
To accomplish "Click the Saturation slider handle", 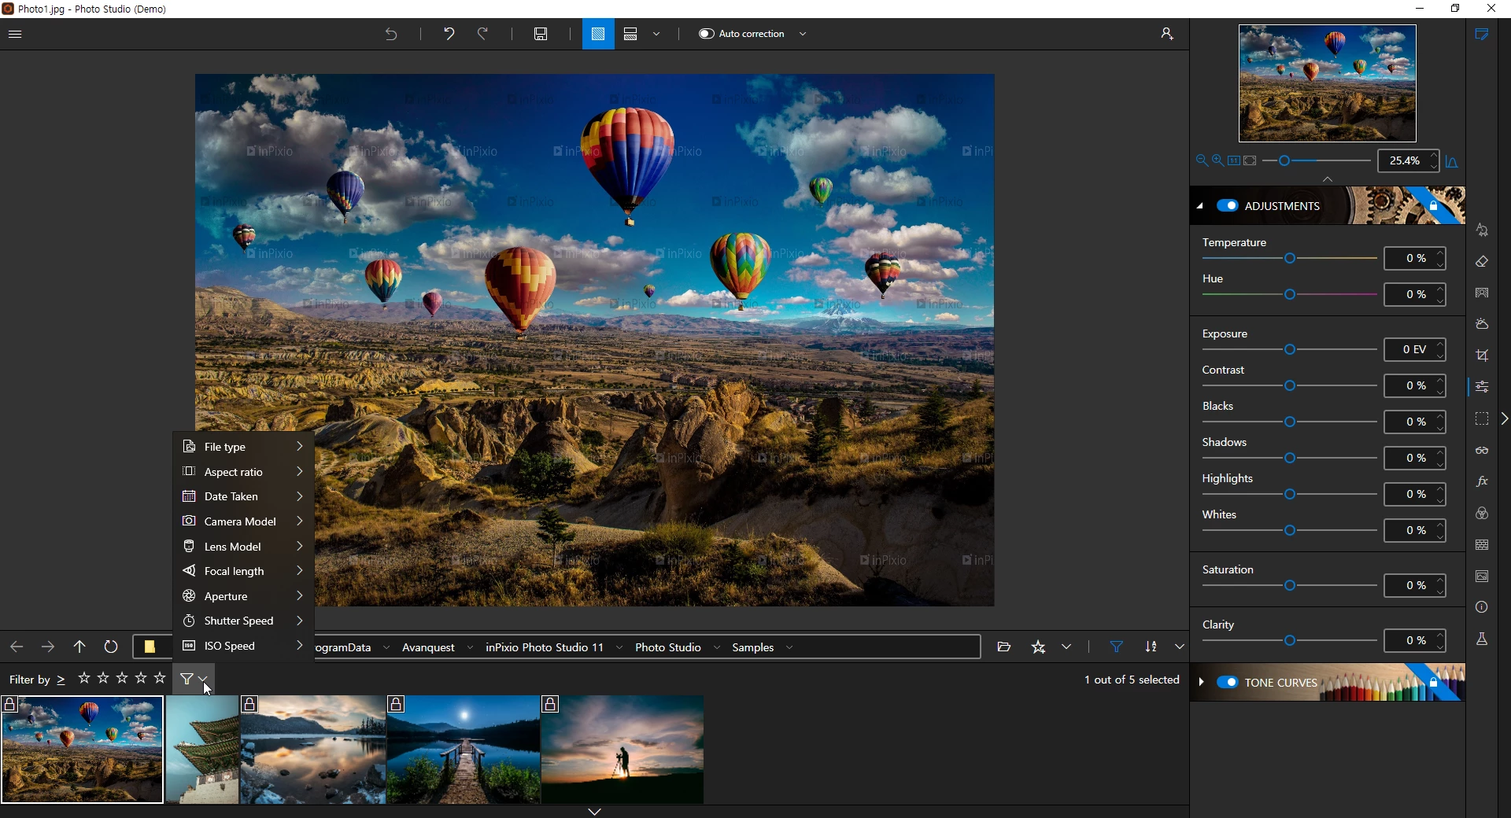I will (x=1290, y=587).
